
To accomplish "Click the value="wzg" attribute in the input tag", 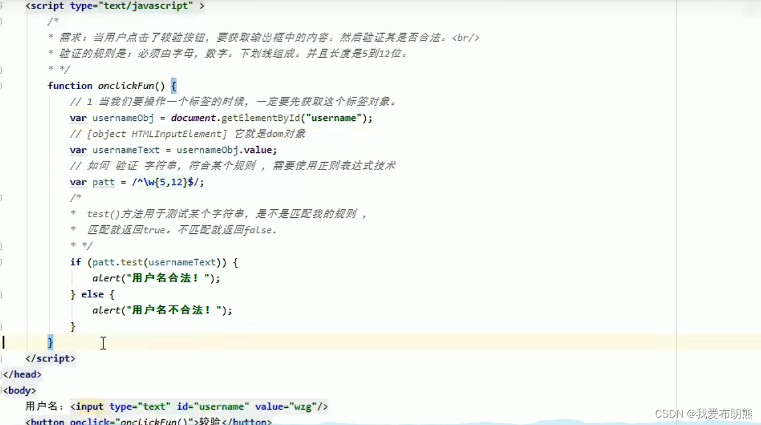I will 286,407.
